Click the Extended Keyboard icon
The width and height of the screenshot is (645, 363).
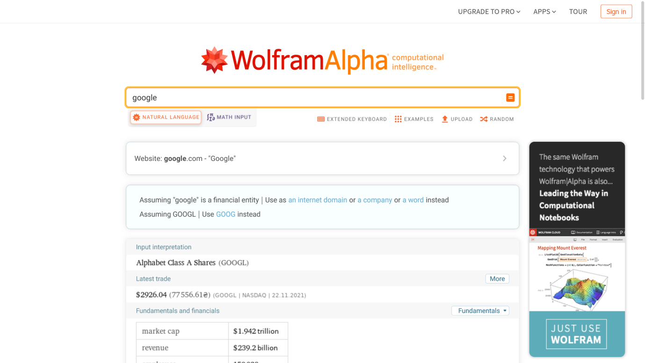point(321,119)
